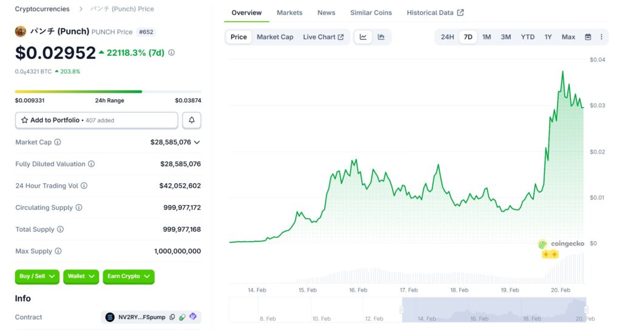Expand the Market Cap value chevron

(x=197, y=142)
